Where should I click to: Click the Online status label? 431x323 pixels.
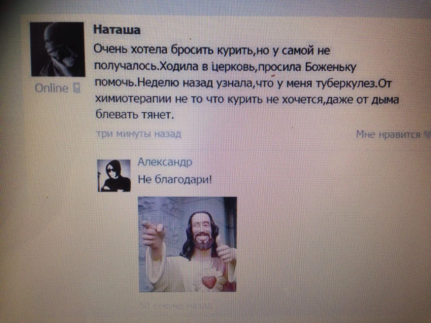tap(52, 88)
